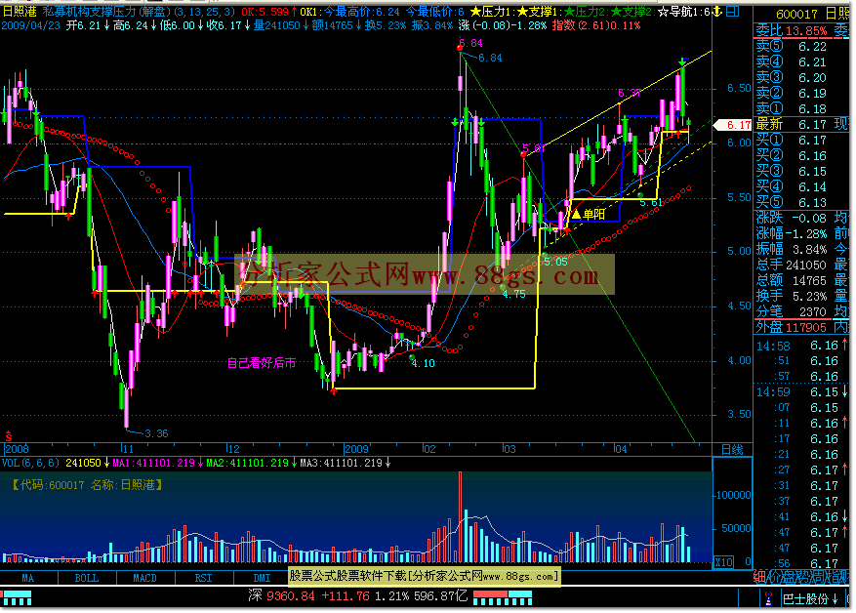Image resolution: width=856 pixels, height=613 pixels.
Task: Click the 4.10 price label on chart
Action: tap(423, 363)
